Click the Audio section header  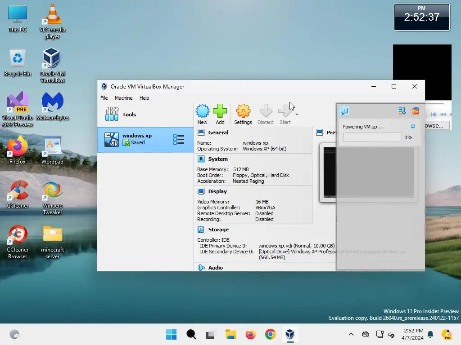point(216,268)
